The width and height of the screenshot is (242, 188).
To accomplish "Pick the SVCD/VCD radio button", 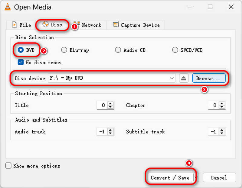I will 175,50.
